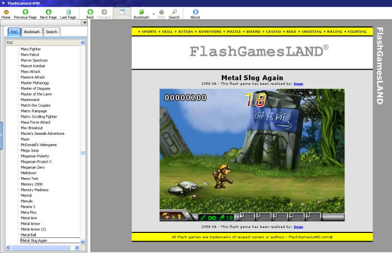Select Metal Ball game

[28, 235]
